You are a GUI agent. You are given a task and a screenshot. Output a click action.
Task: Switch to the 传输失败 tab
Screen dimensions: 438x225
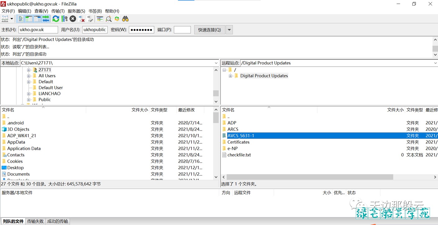tap(35, 221)
